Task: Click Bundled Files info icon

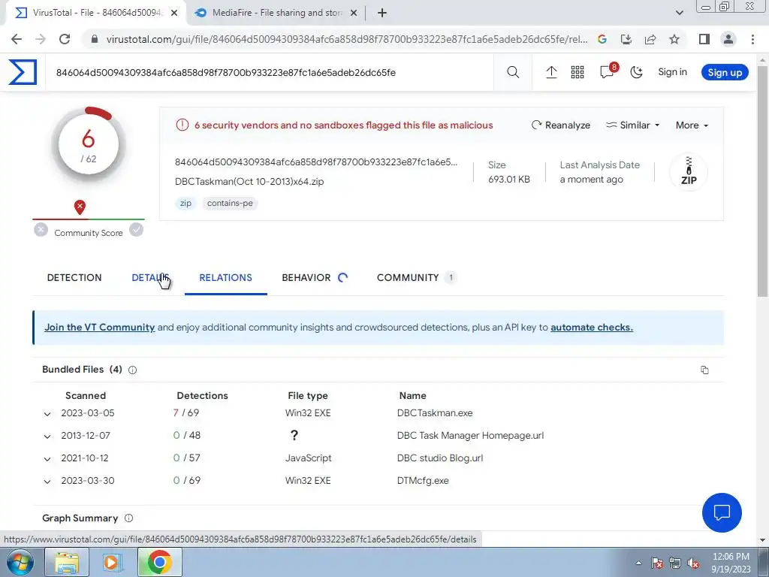Action: pyautogui.click(x=132, y=370)
